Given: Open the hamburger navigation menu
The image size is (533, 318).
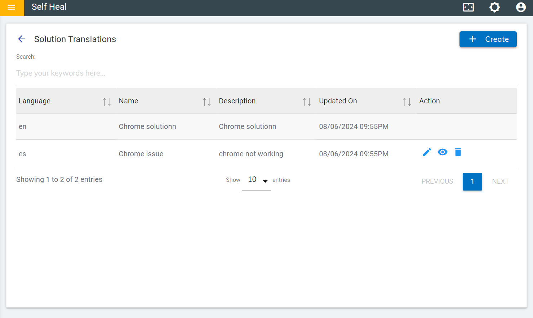Looking at the screenshot, I should pos(12,8).
